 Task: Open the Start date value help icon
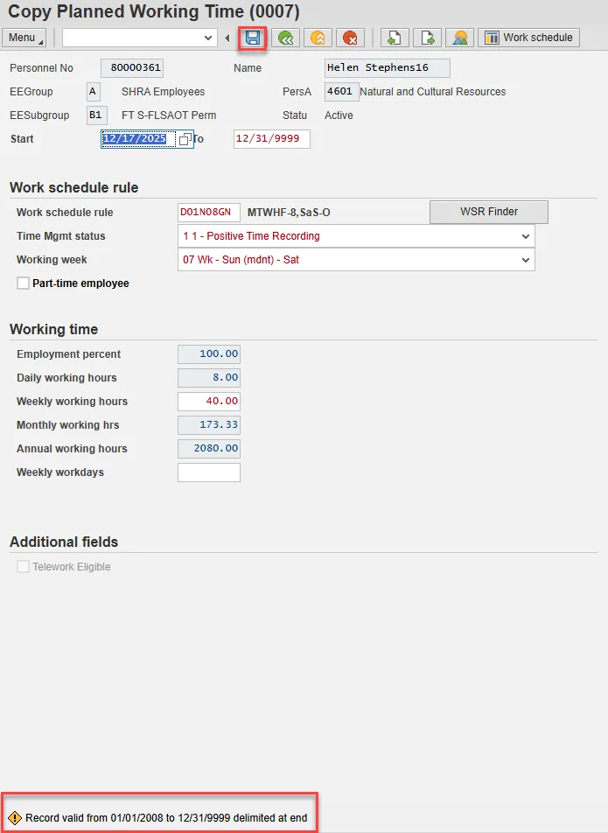[185, 139]
